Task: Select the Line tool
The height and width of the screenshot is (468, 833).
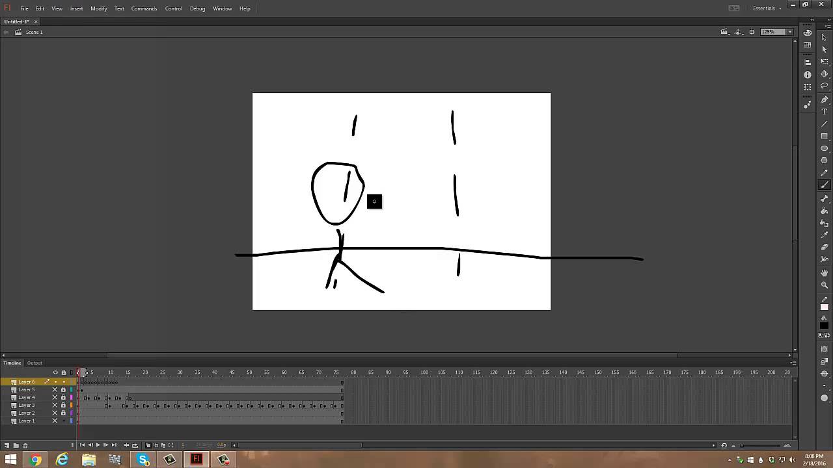Action: coord(824,123)
